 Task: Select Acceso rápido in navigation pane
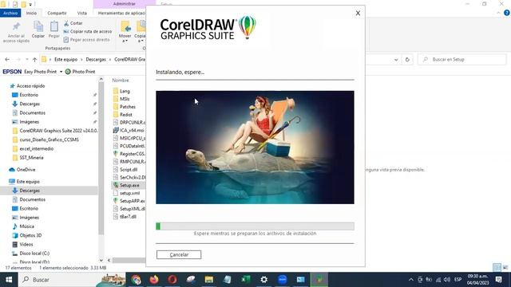tap(30, 86)
